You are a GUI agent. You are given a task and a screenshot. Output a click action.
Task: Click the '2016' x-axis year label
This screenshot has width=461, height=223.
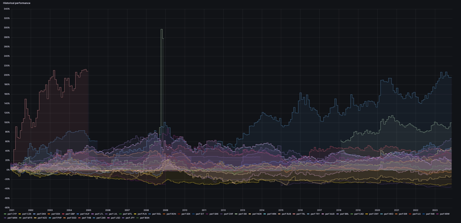point(300,210)
